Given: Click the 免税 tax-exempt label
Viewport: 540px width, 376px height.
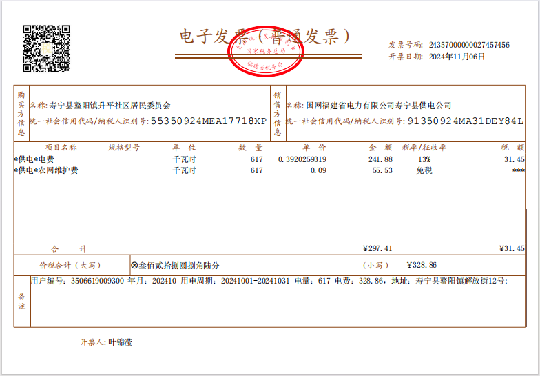Looking at the screenshot, I should [x=424, y=170].
